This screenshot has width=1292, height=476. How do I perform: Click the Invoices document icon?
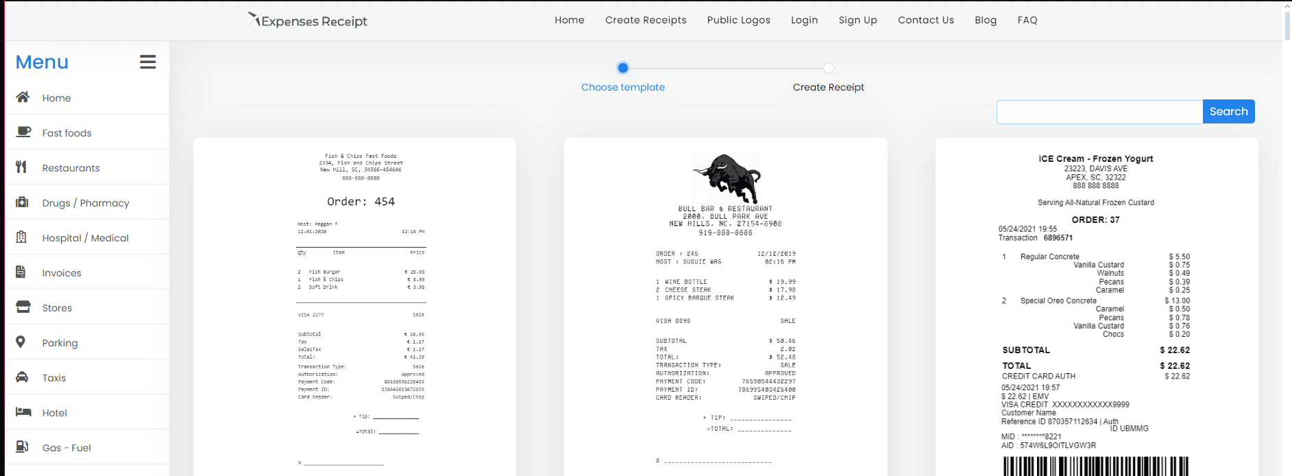21,272
